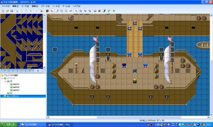
Task: Open the ツール(T) menu
Action: 56,6
